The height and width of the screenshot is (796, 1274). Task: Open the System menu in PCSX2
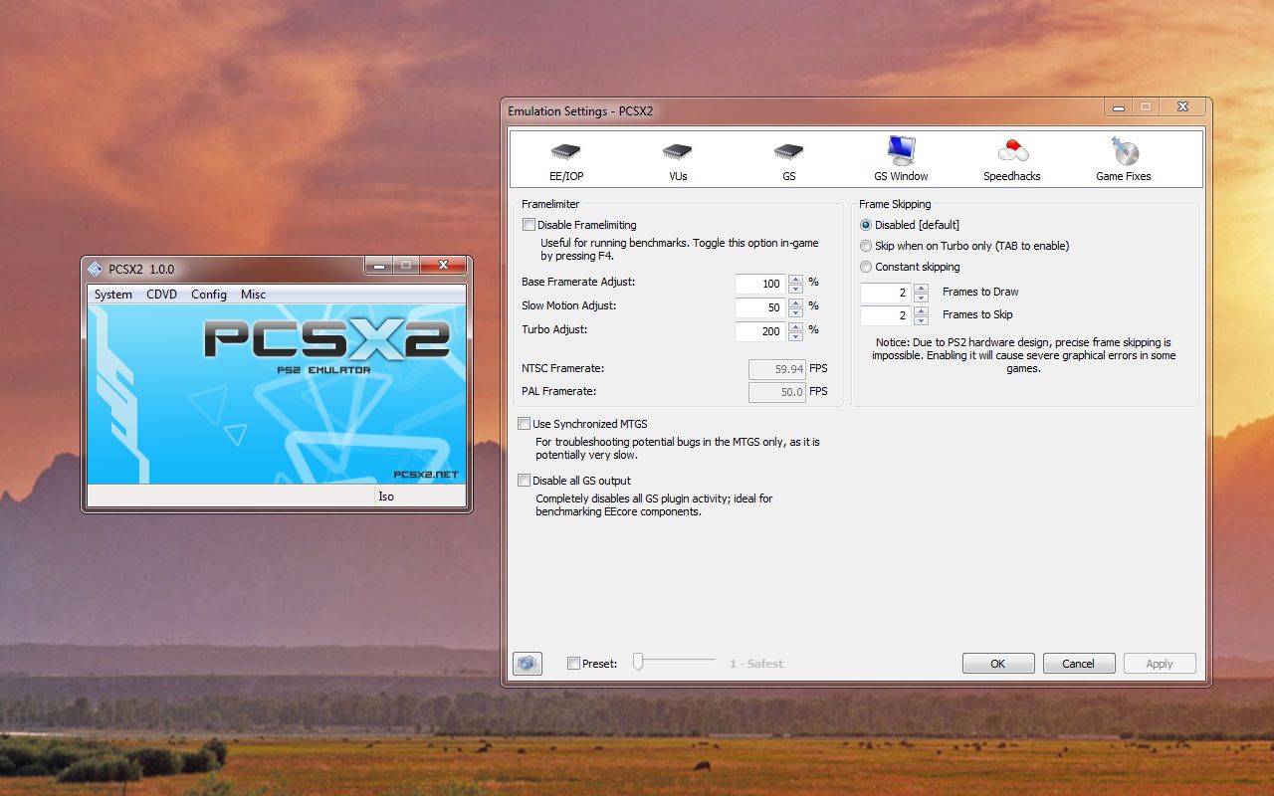(x=113, y=295)
